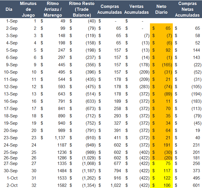Image resolution: width=202 pixels, height=188 pixels.
Task: Select Compras Netas Acumuladas value 231
Action: tap(196, 145)
